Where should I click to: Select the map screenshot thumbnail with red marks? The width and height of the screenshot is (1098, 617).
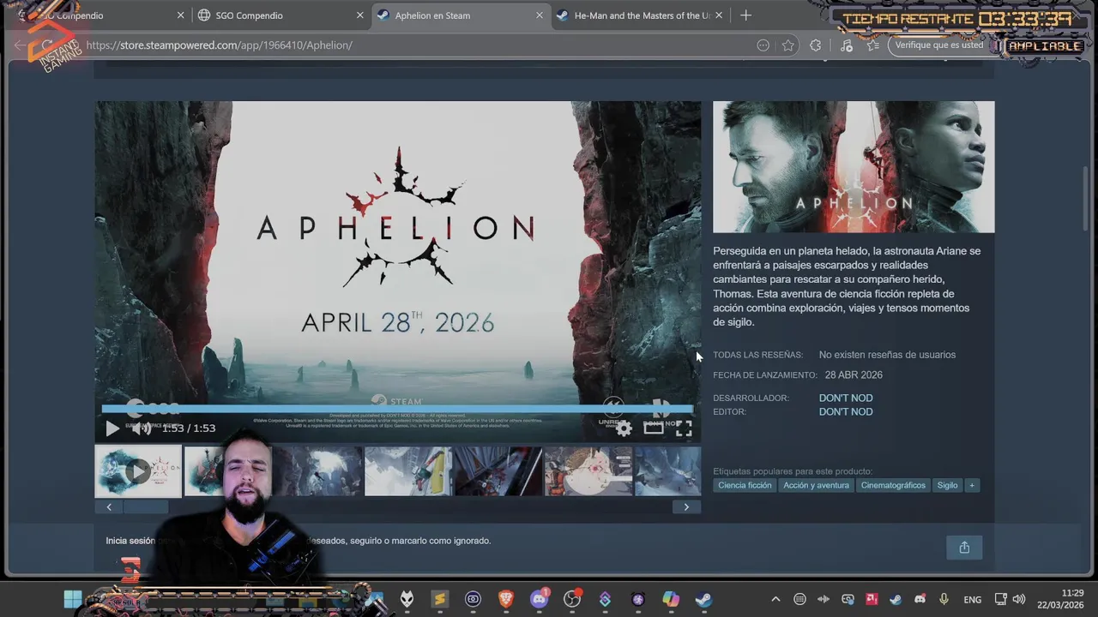pos(588,470)
